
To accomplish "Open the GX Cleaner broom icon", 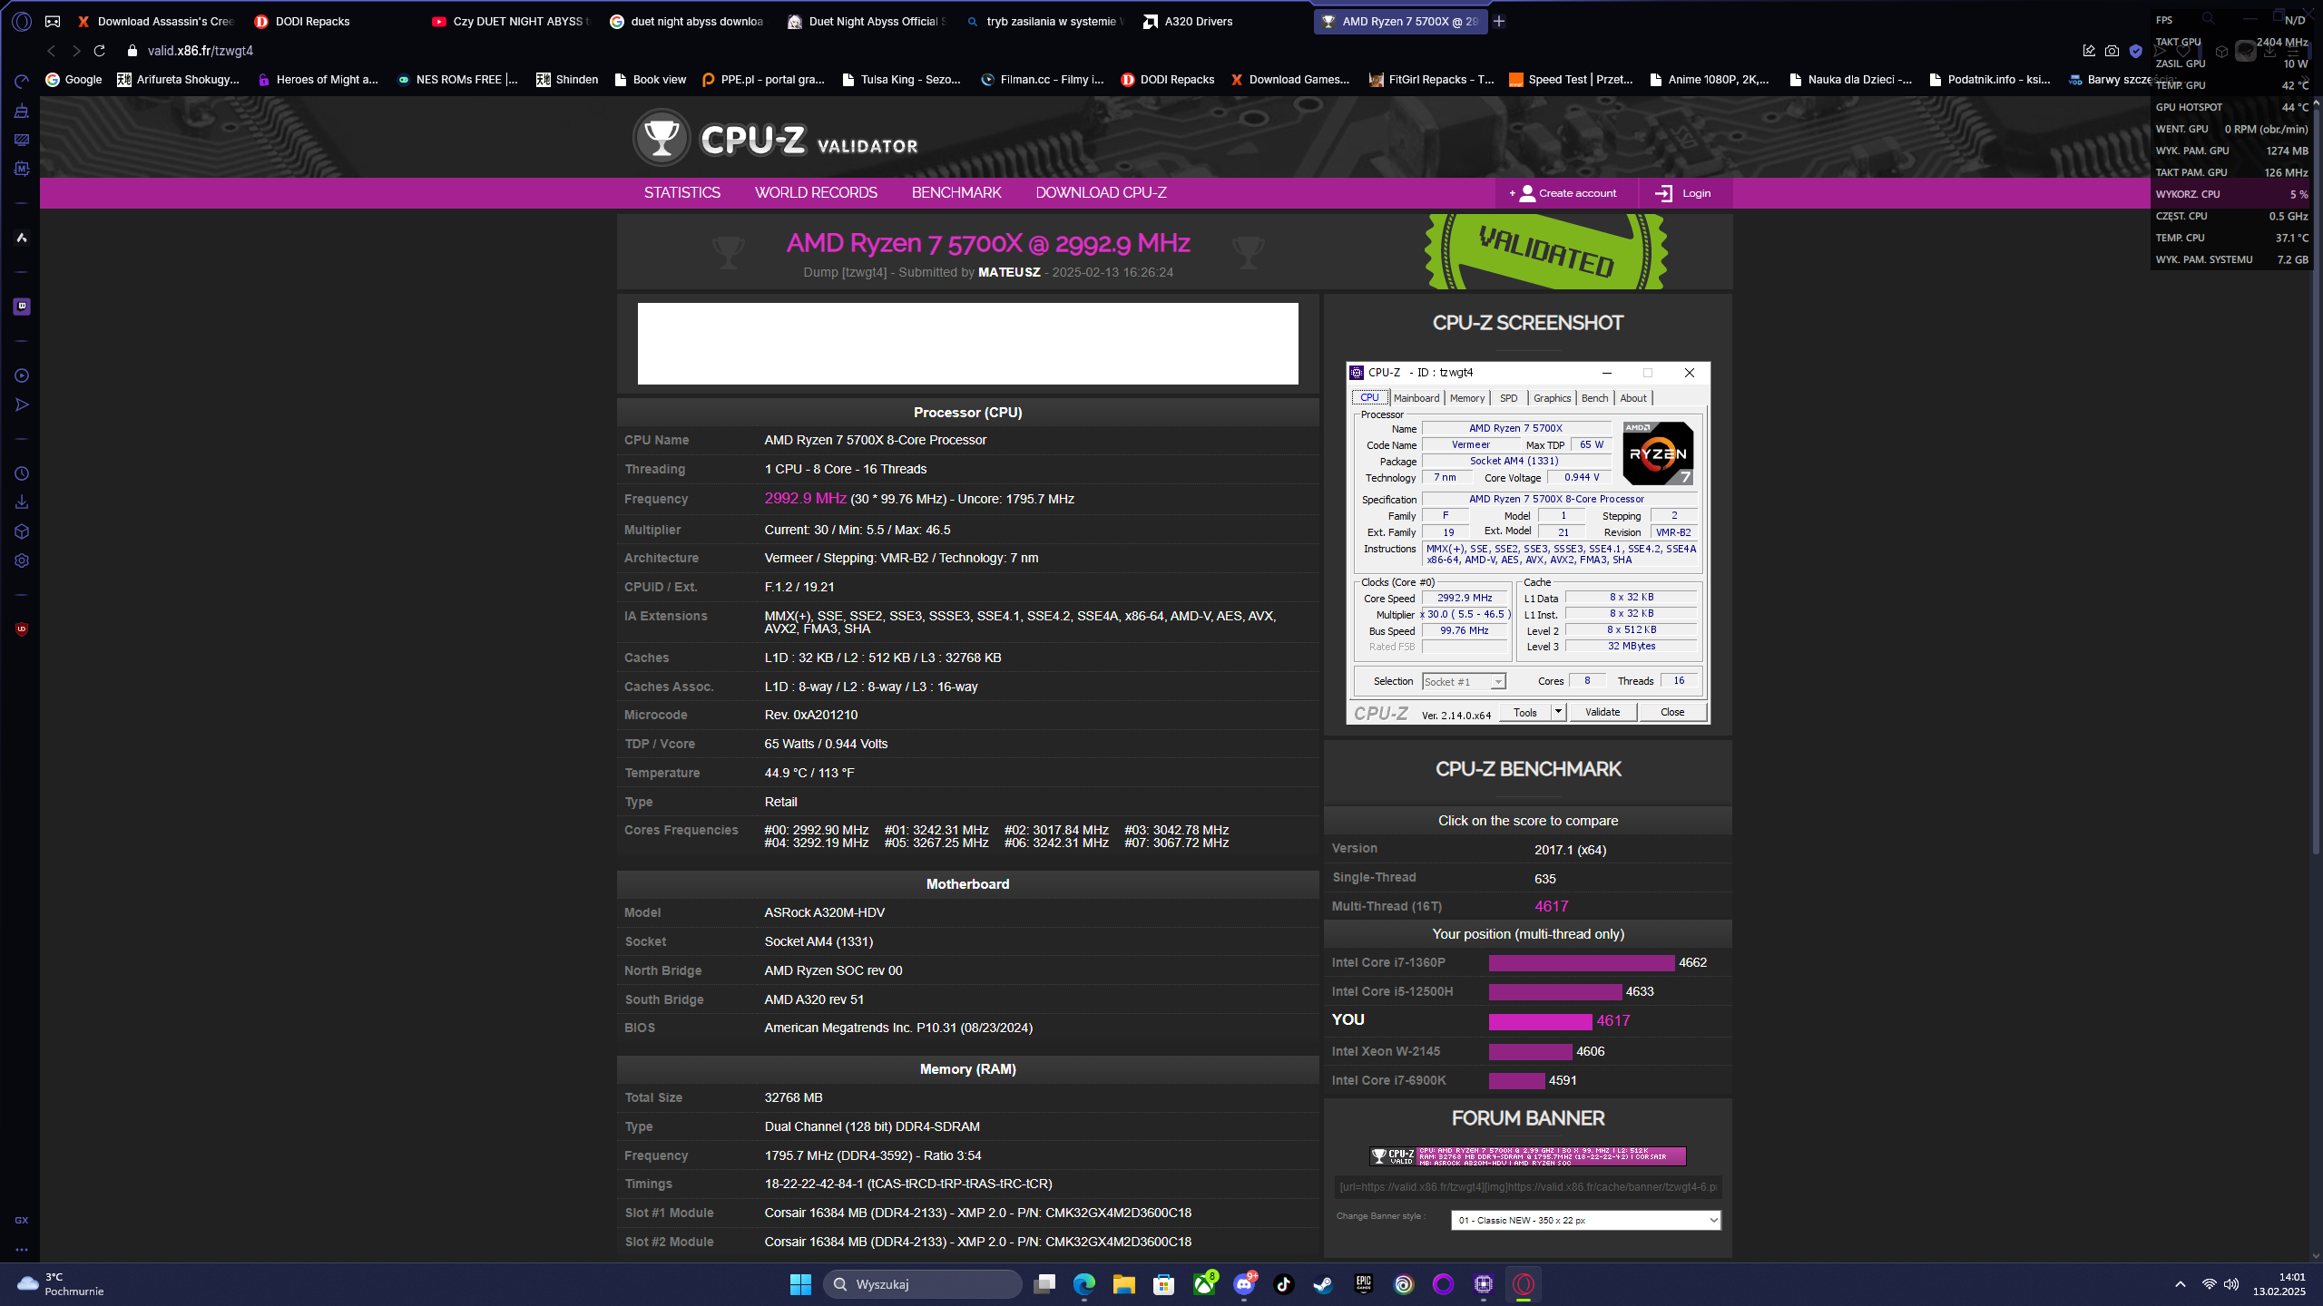I will pyautogui.click(x=22, y=111).
